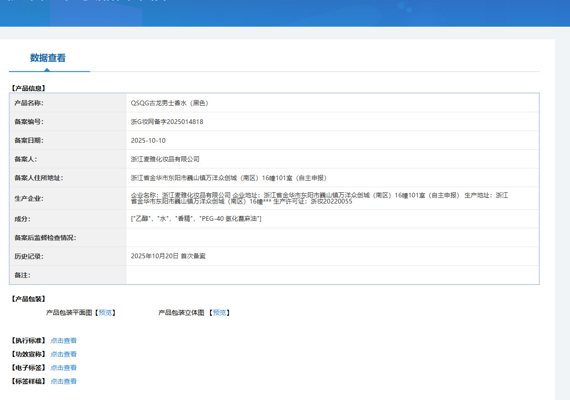This screenshot has width=570, height=400.
Task: Select the 数据查看 tab
Action: pos(48,58)
